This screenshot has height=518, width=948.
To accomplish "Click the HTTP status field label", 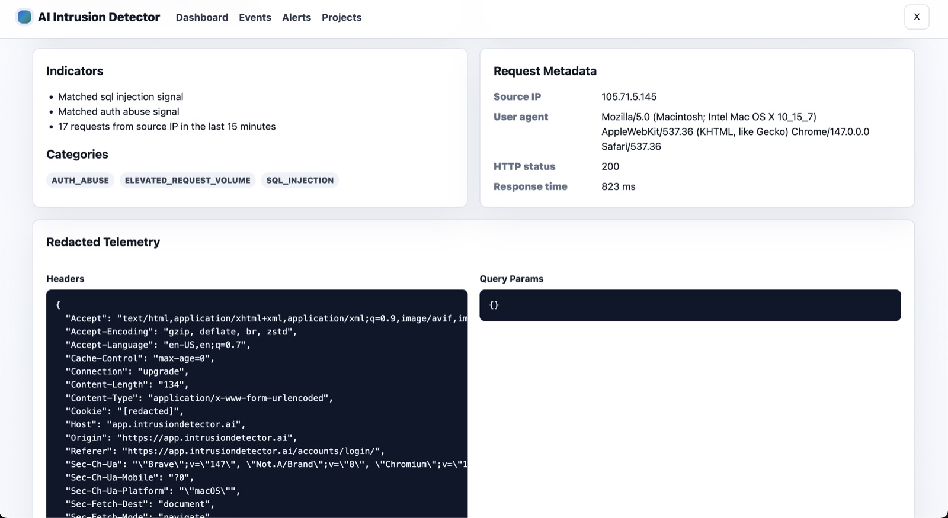I will pos(524,166).
